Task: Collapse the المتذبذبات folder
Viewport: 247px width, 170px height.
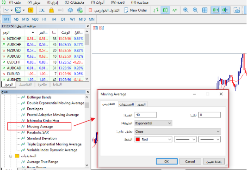Action: click(11, 156)
